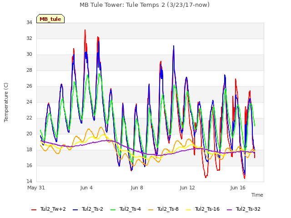Click the 26 y-axis tick label
Image resolution: width=291 pixels, height=218 pixels.
[29, 86]
